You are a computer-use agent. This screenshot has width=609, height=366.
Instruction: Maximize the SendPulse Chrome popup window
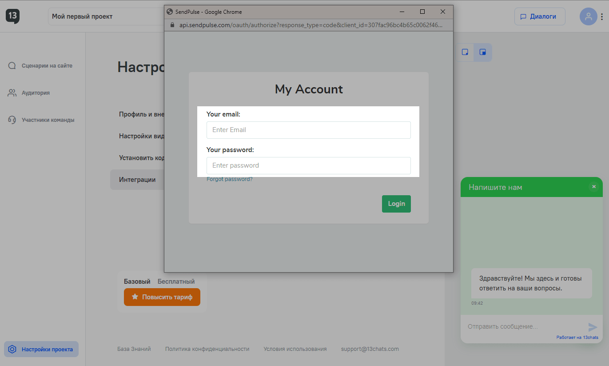click(x=422, y=12)
